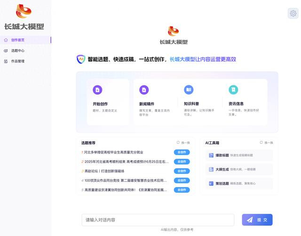The height and width of the screenshot is (236, 301).
Task: Open the 新闻稿件 card title
Action: click(147, 104)
